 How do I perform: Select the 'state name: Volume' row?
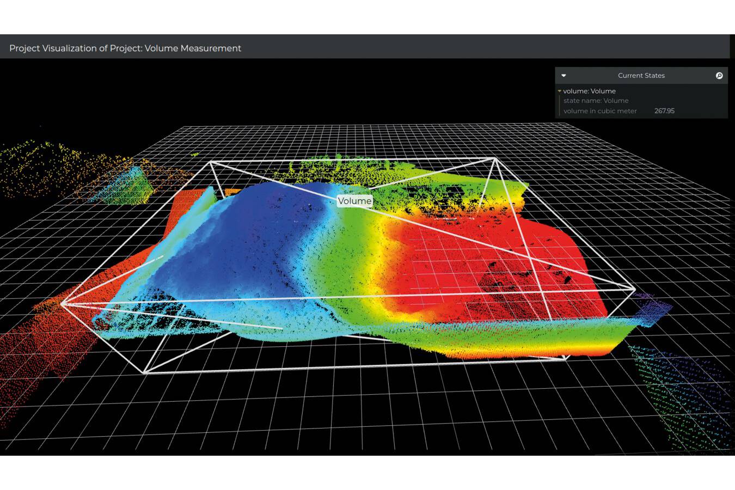[x=596, y=101]
